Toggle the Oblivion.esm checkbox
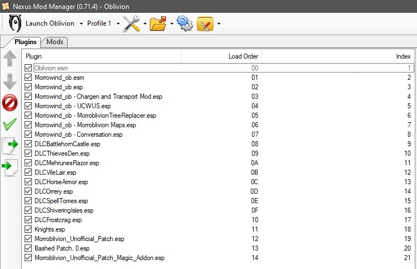Screen dimensions: 417x269 [x=28, y=68]
